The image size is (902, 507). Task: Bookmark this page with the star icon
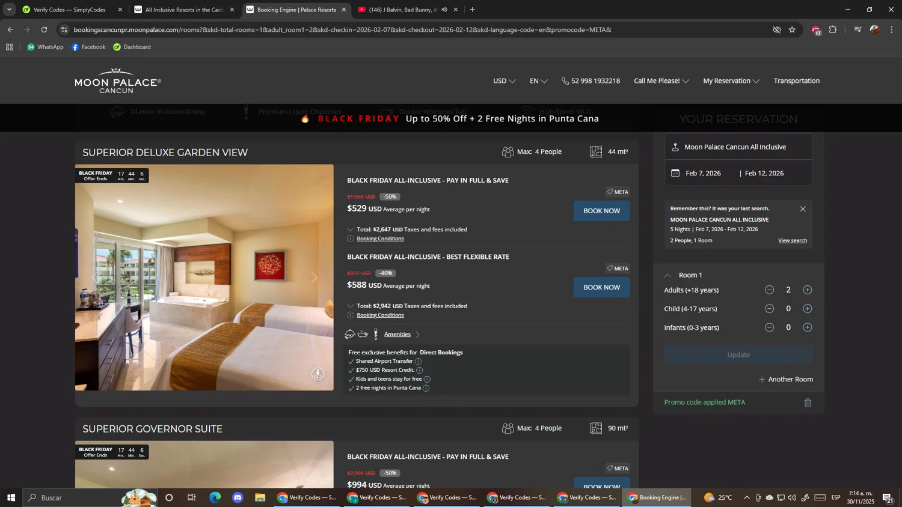pyautogui.click(x=792, y=29)
